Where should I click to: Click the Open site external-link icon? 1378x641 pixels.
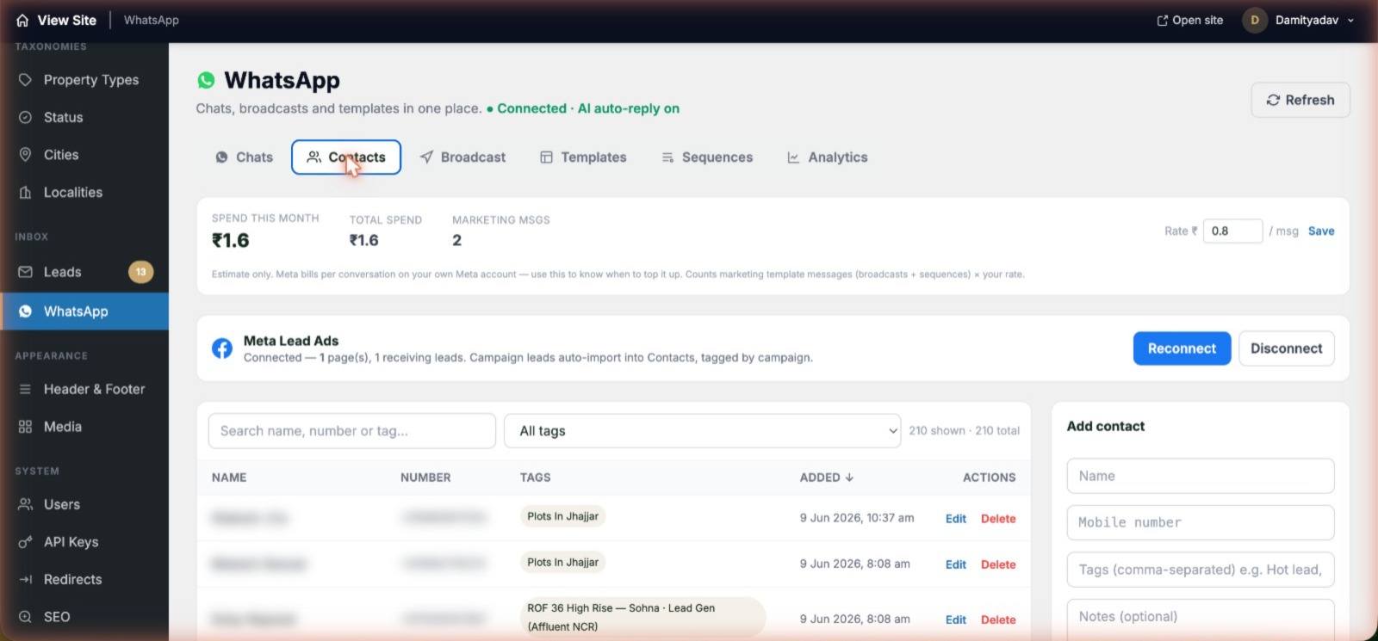(x=1162, y=21)
